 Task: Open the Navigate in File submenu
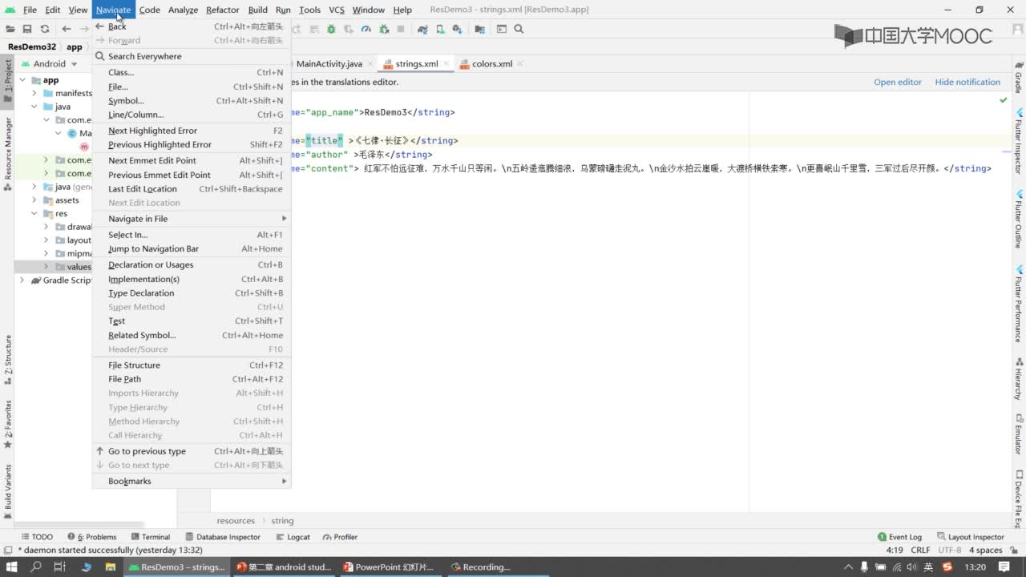[x=192, y=219]
